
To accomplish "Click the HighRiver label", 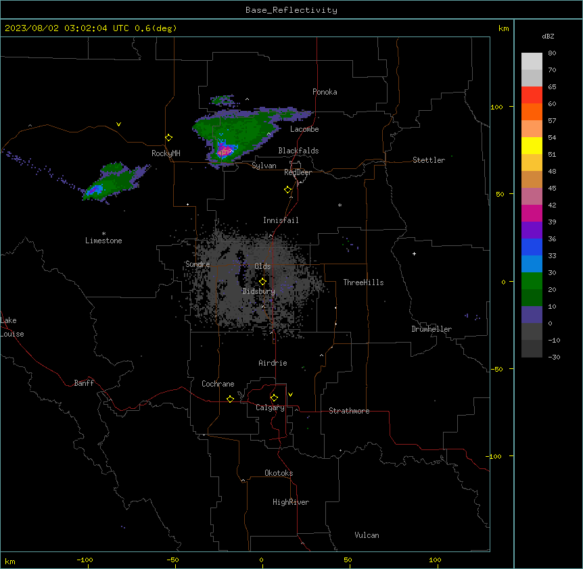I will coord(291,502).
